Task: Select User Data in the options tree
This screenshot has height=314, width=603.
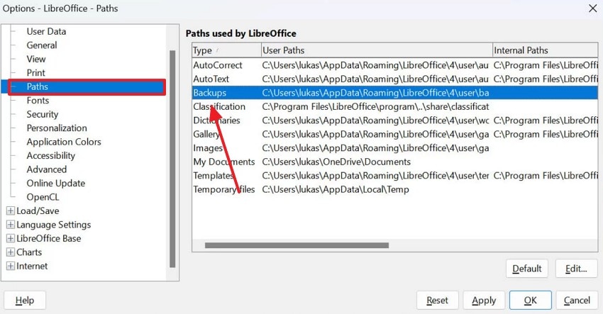Action: pyautogui.click(x=46, y=31)
